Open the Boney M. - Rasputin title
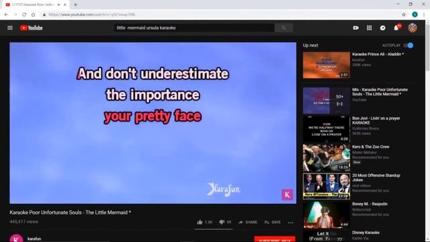430x242 pixels. tap(370, 204)
